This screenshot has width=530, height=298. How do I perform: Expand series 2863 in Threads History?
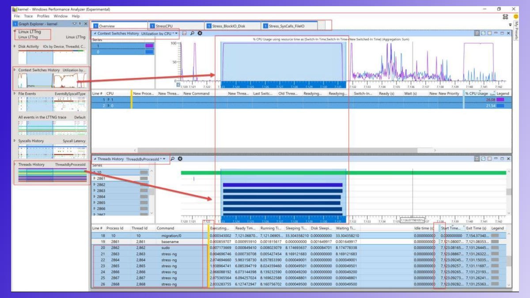tap(94, 191)
